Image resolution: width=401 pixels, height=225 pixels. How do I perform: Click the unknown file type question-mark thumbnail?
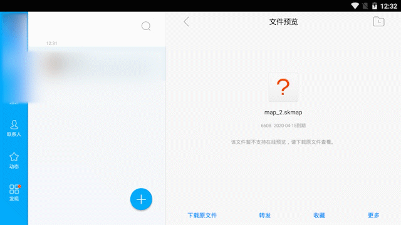click(x=283, y=87)
